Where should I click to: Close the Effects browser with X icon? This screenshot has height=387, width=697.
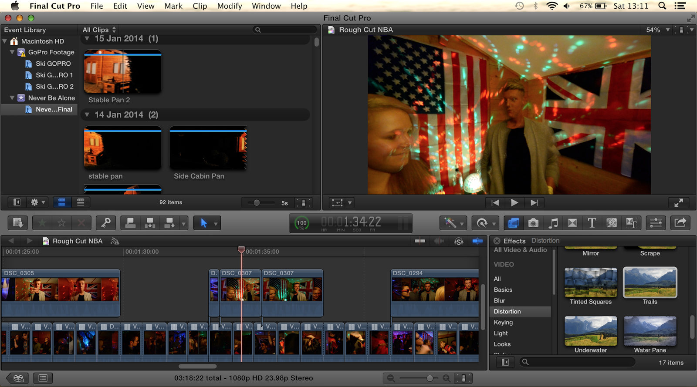[497, 241]
